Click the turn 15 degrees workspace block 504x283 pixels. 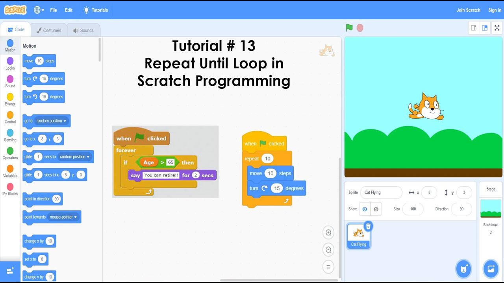pos(276,188)
